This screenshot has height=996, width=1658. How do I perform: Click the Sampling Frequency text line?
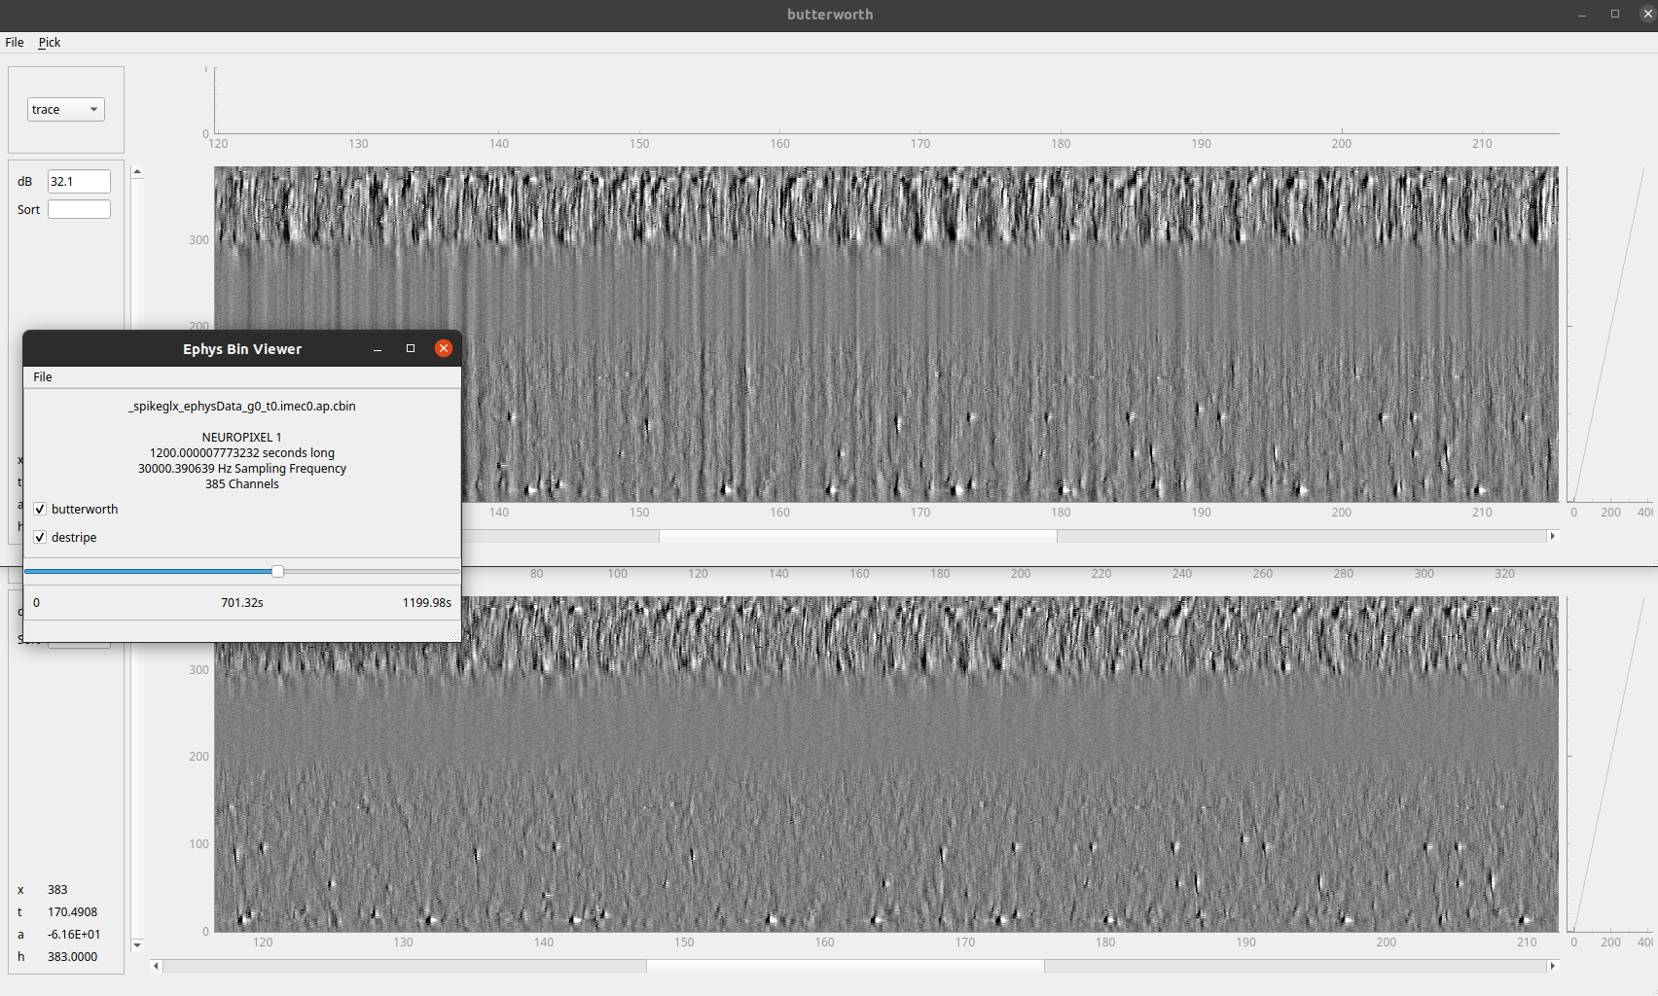pos(242,469)
